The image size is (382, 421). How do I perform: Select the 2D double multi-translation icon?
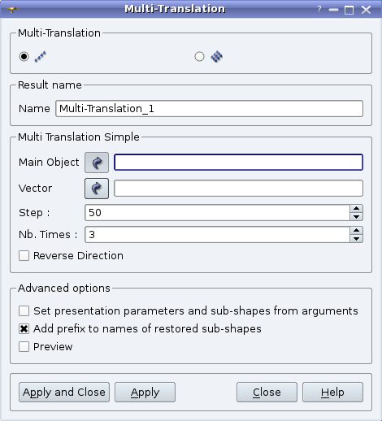click(217, 57)
